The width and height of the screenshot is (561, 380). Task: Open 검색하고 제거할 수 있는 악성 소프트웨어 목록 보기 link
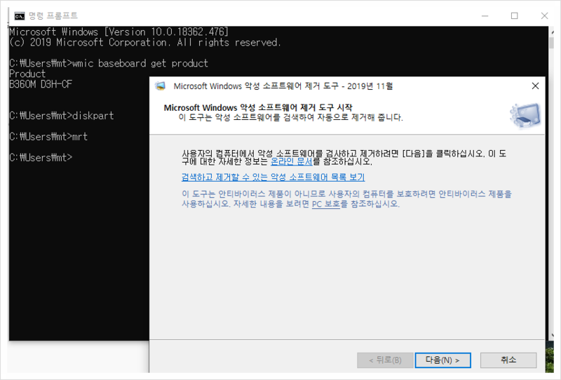273,177
